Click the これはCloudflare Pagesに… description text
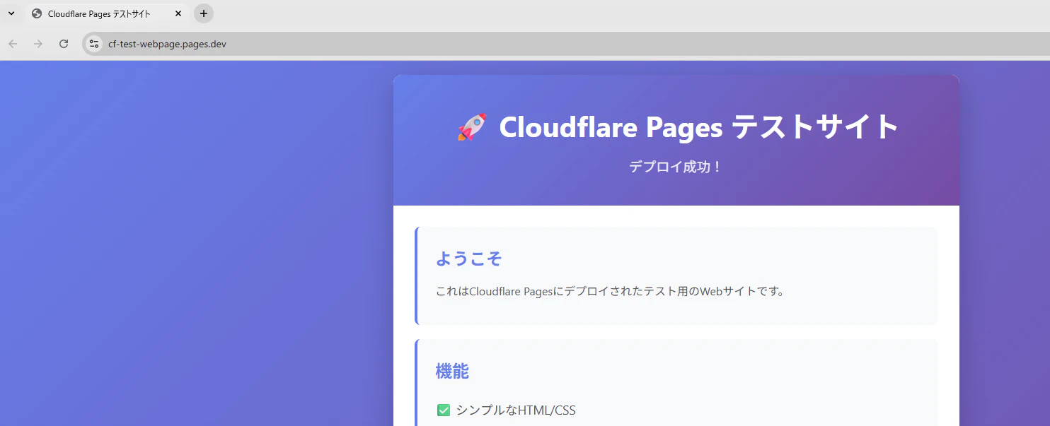 click(610, 291)
